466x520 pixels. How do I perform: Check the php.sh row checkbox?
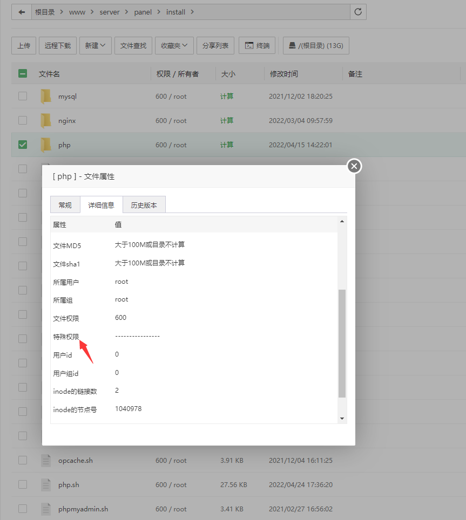(x=23, y=484)
